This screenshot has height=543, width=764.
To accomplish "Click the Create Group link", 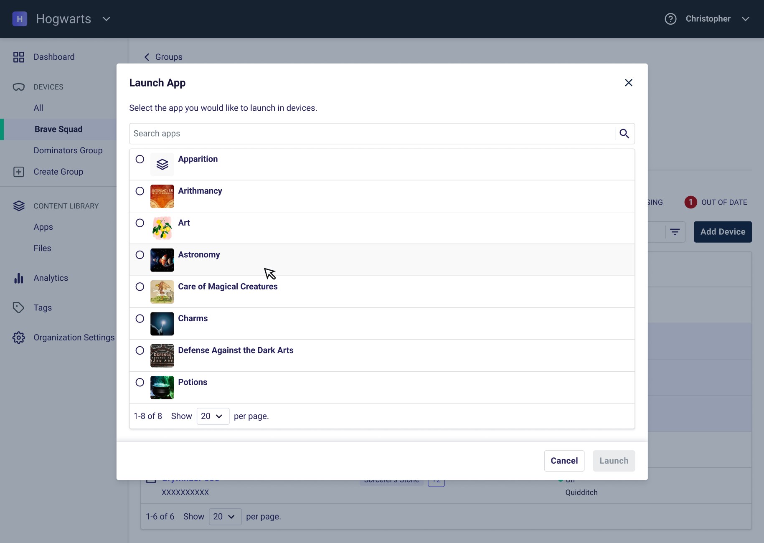I will 58,172.
